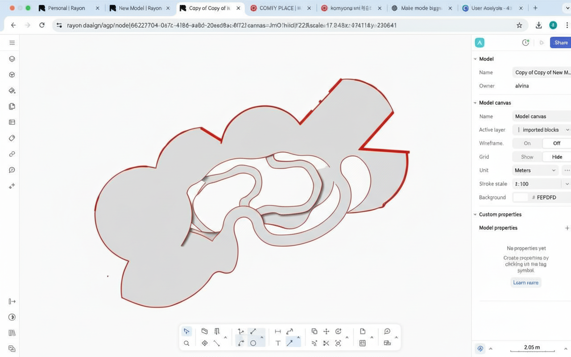
Task: Open the Layers panel in left sidebar
Action: pos(12,59)
